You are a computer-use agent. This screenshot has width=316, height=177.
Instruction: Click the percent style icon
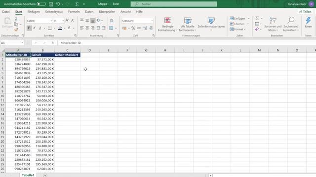click(133, 28)
